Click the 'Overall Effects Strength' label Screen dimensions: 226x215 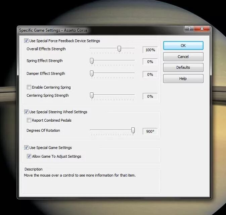[x=46, y=49]
